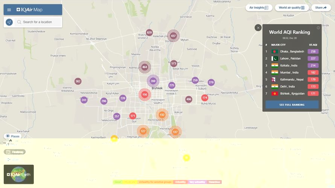Screen dimensions: 335x188
Task: Select the 573 AQI station marker
Action: tap(174, 64)
